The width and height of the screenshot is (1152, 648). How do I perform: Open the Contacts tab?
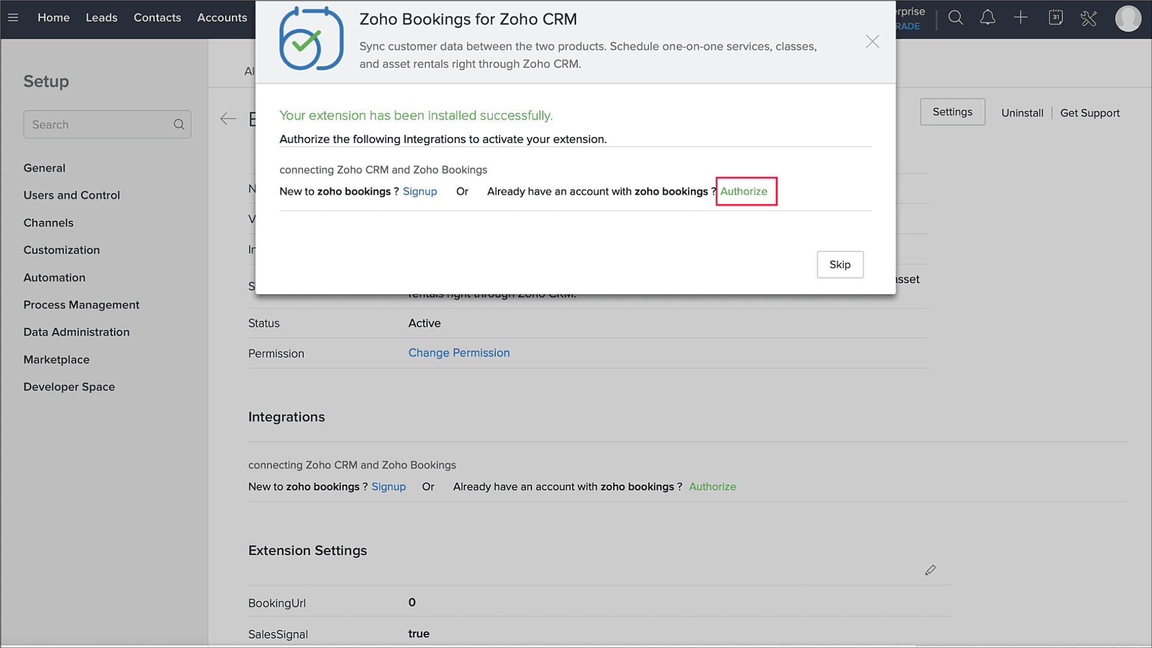coord(157,18)
